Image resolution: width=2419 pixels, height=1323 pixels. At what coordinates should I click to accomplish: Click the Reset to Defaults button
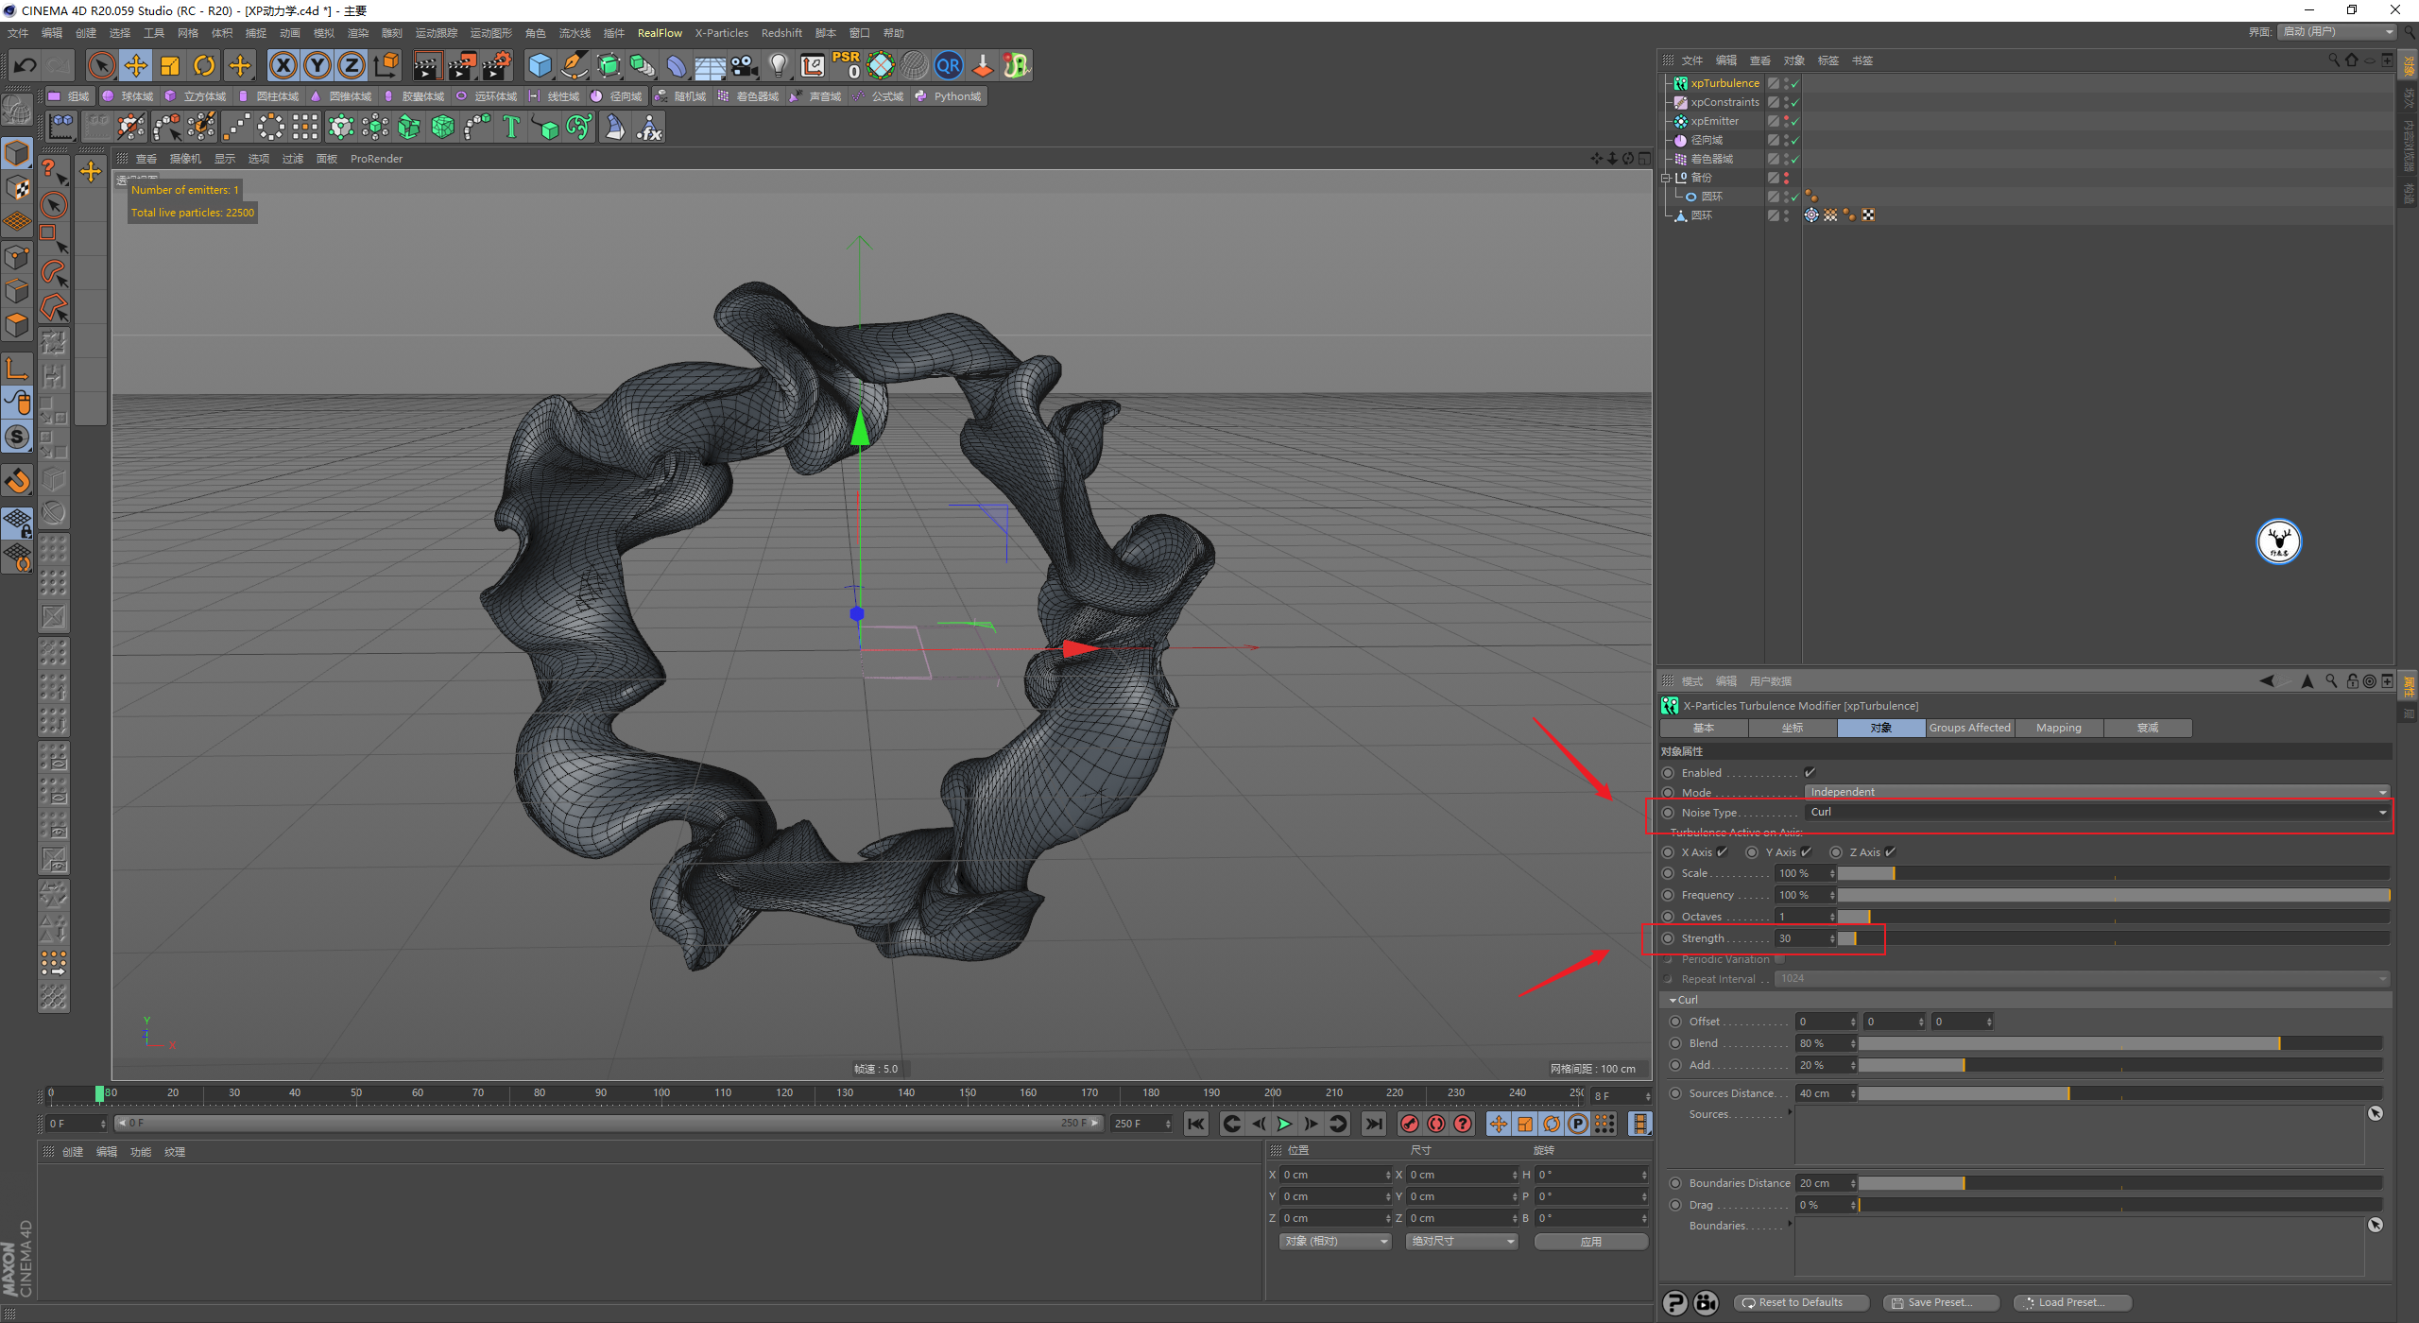click(x=1800, y=1302)
